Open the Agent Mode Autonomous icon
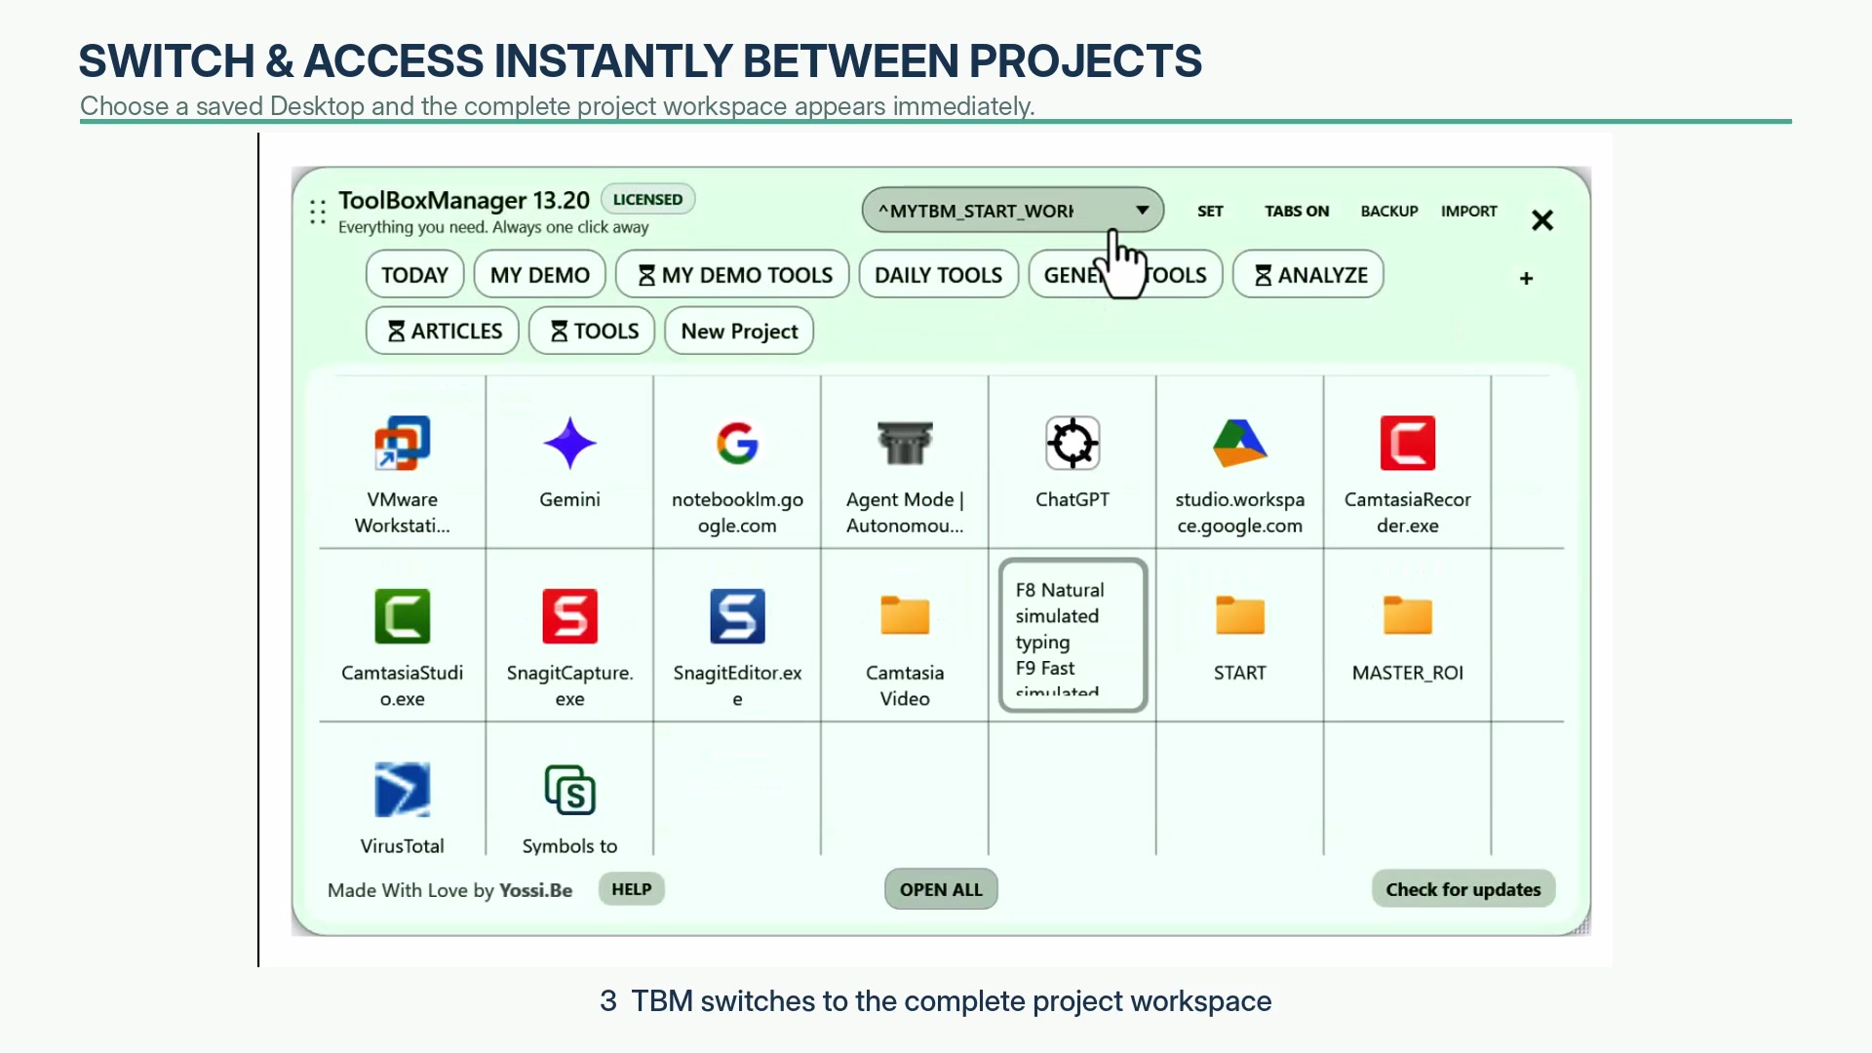This screenshot has width=1872, height=1053. coord(905,444)
